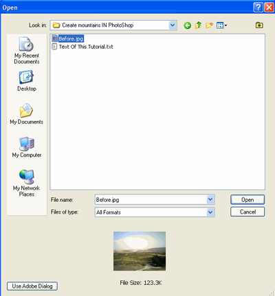Image resolution: width=275 pixels, height=296 pixels.
Task: Select the Before.jpg file name text
Action: click(x=71, y=38)
